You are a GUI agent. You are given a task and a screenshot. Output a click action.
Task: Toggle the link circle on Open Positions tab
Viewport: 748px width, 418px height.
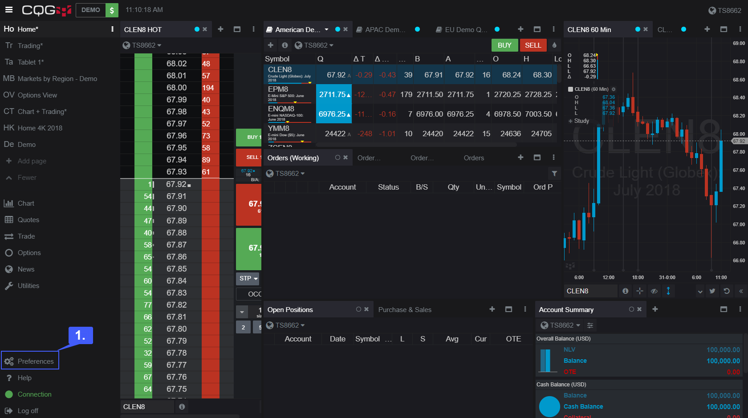tap(358, 309)
